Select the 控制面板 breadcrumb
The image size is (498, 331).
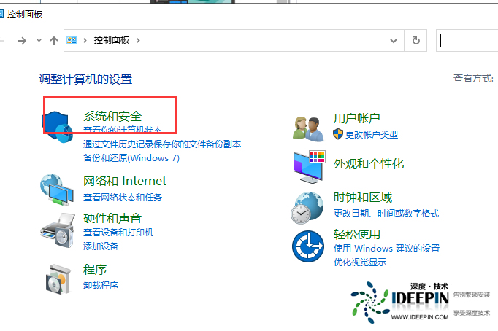pyautogui.click(x=112, y=40)
